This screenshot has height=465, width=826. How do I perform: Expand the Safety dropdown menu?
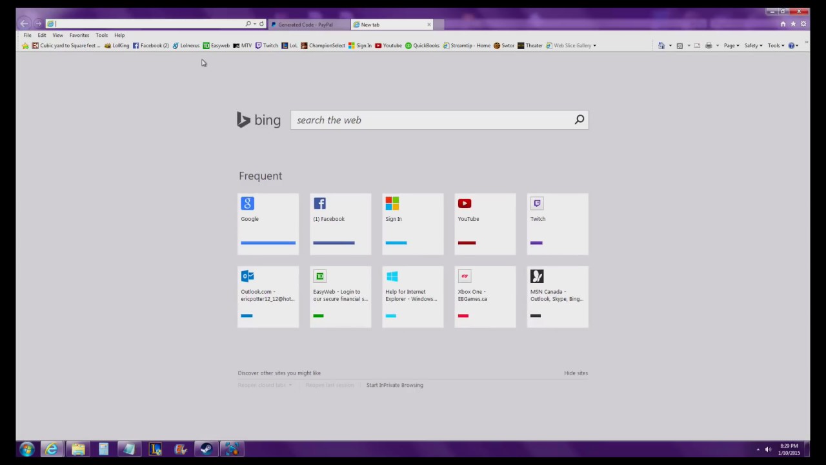pyautogui.click(x=753, y=46)
